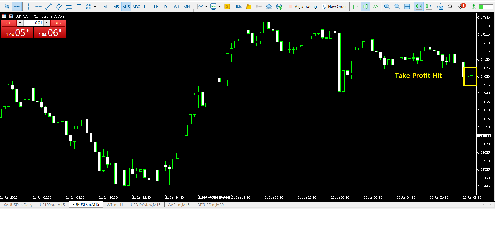Toggle chart shift from right edge

(429, 7)
